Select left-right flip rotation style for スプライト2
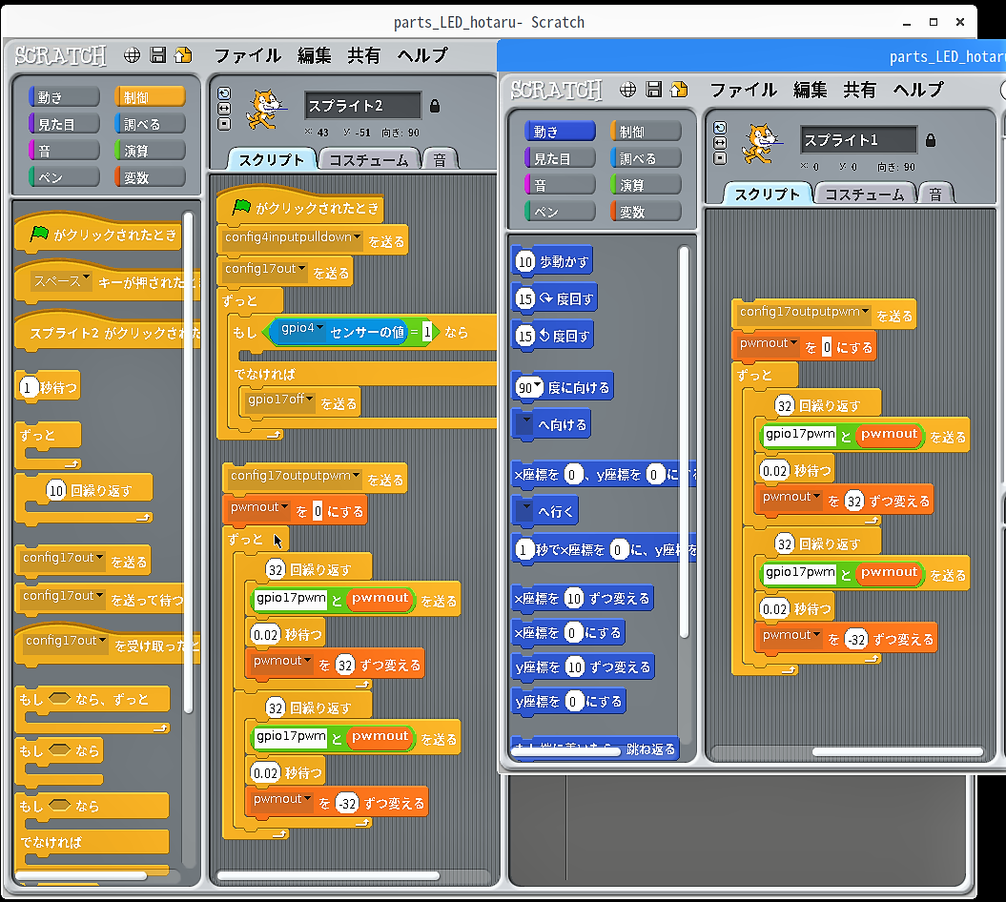Viewport: 1006px width, 902px height. pyautogui.click(x=224, y=109)
